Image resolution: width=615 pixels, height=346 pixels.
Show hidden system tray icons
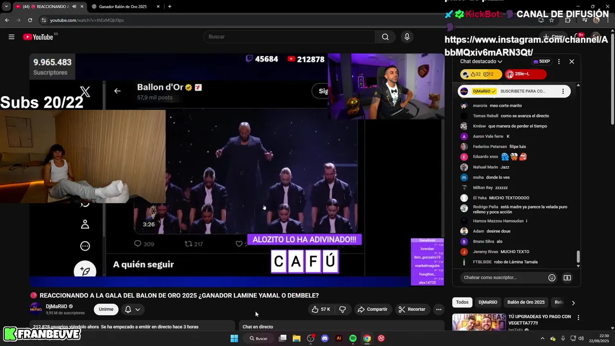coord(542,338)
